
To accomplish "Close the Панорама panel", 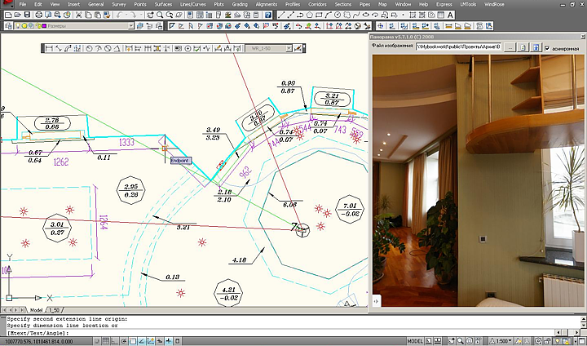I will (583, 37).
